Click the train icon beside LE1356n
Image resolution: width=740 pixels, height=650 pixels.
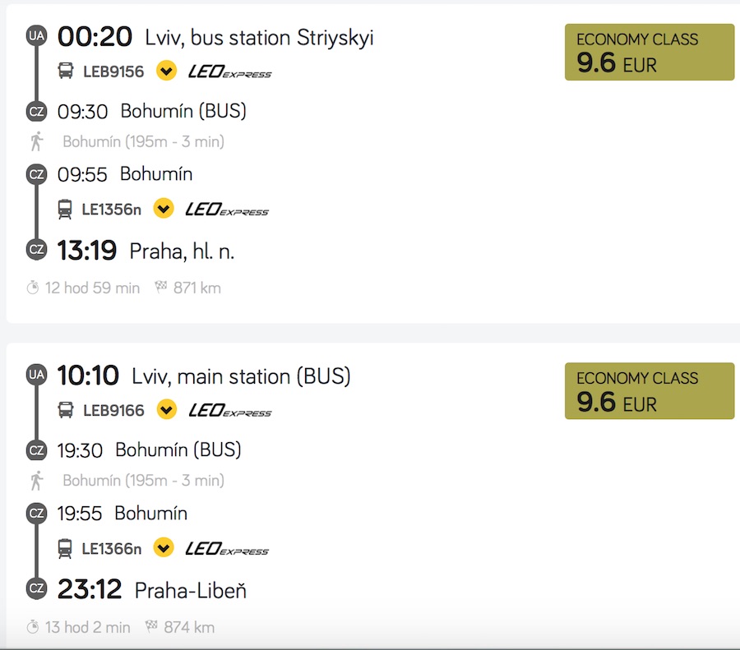pos(65,210)
